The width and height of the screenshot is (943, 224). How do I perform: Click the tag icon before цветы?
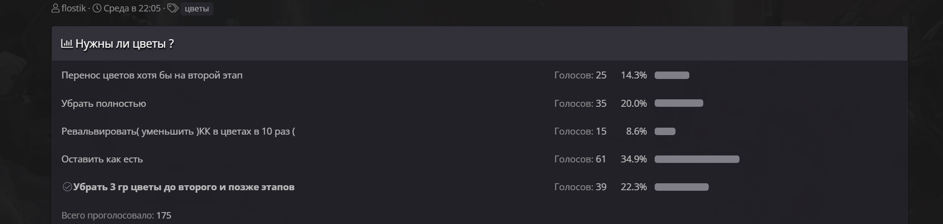click(x=173, y=8)
